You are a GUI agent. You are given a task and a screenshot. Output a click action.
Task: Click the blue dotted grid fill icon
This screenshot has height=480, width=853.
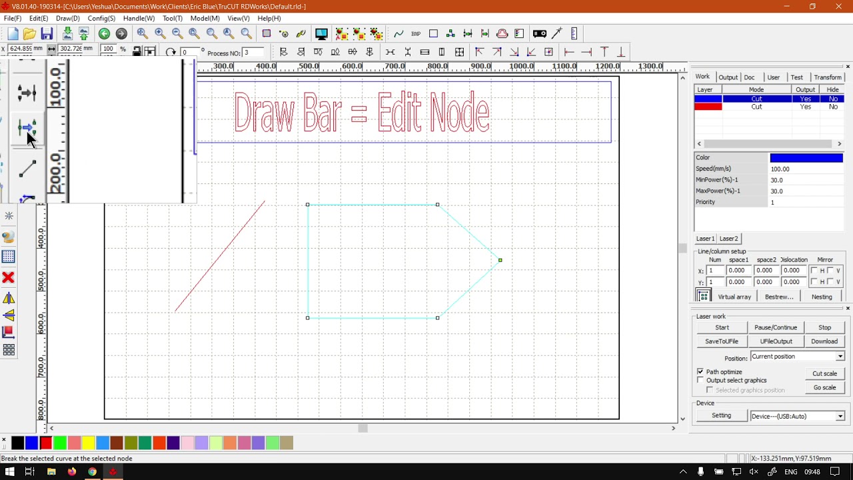(x=9, y=257)
